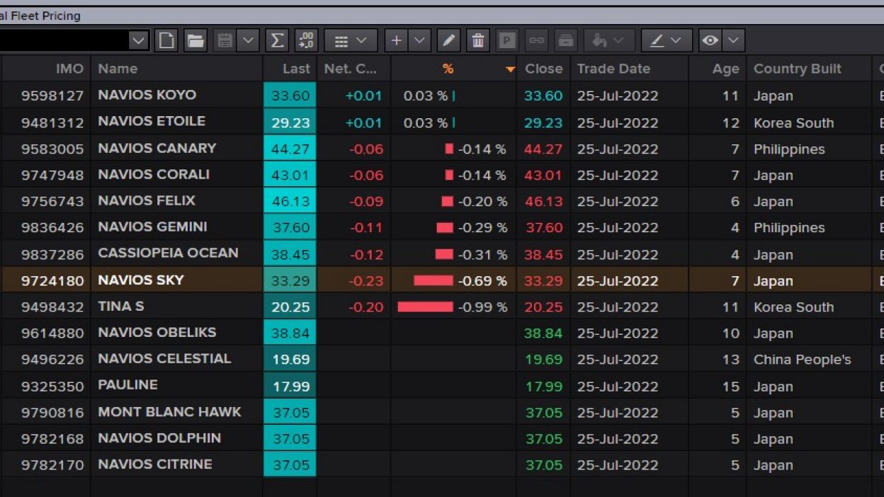Toggle the eye visibility icon
The image size is (884, 497).
coord(710,41)
